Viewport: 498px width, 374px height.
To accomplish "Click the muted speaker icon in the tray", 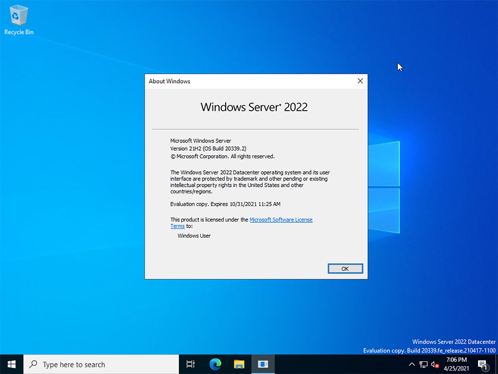I will [x=435, y=364].
